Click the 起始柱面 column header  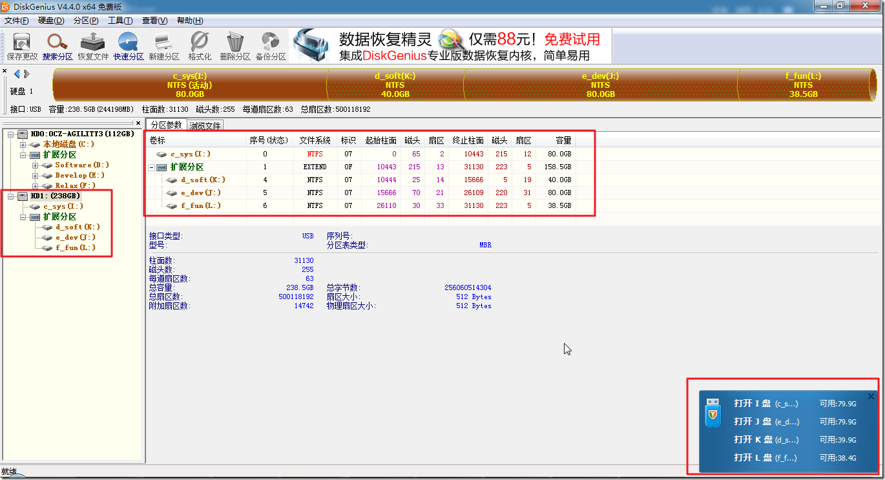pos(381,140)
